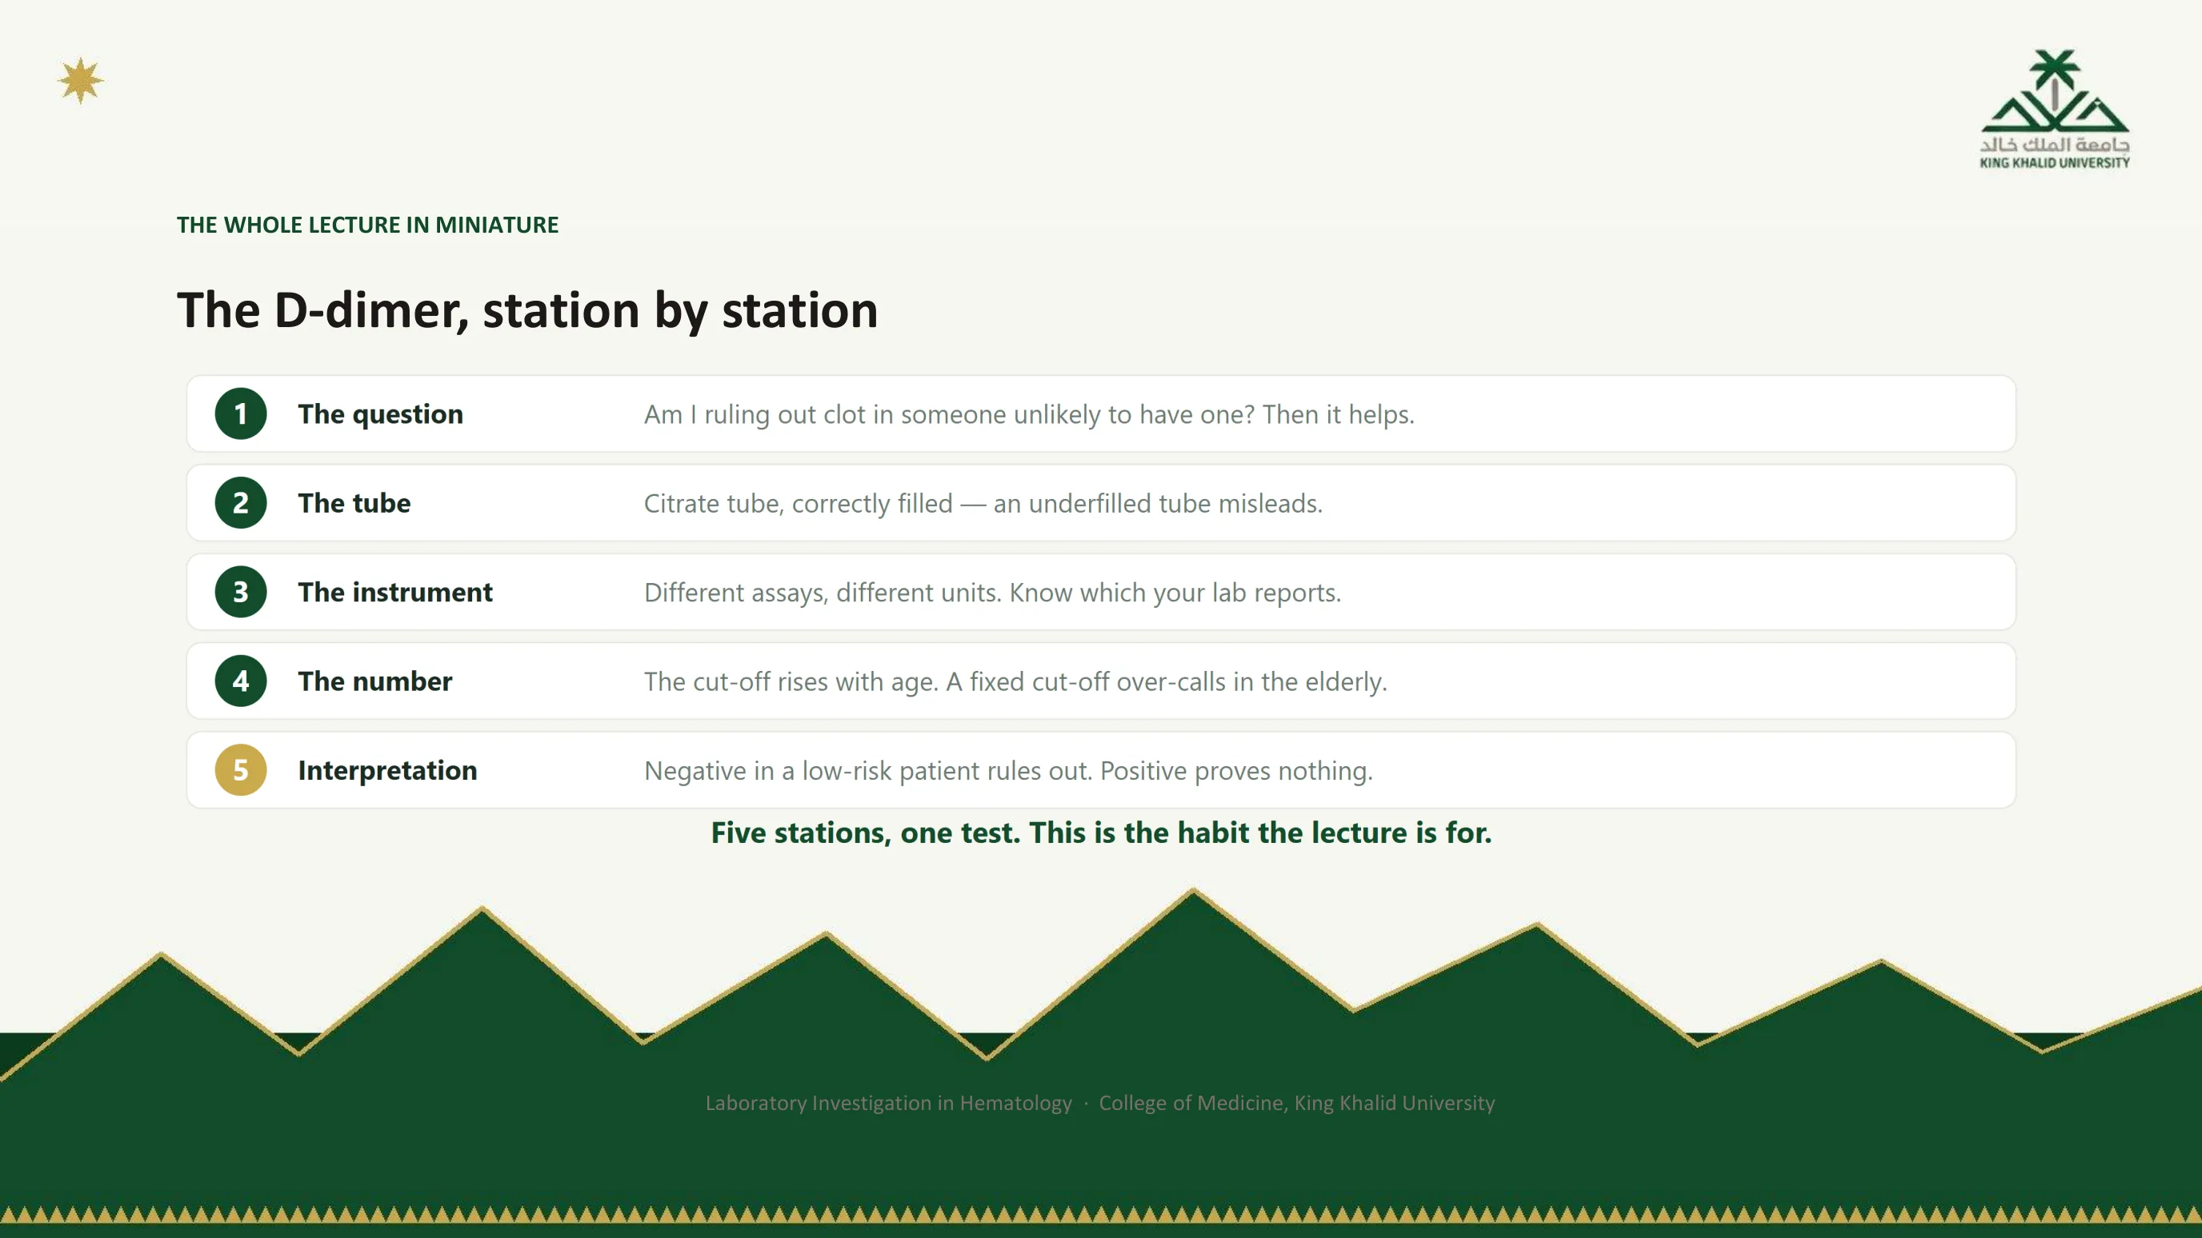Click 'College of Medicine, King Khalid University' footer
The width and height of the screenshot is (2202, 1238).
point(1297,1103)
